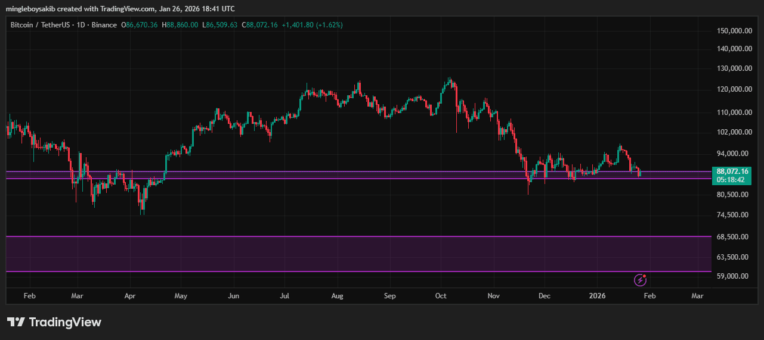Click the Binance exchange label
This screenshot has height=340, width=764.
coord(103,25)
